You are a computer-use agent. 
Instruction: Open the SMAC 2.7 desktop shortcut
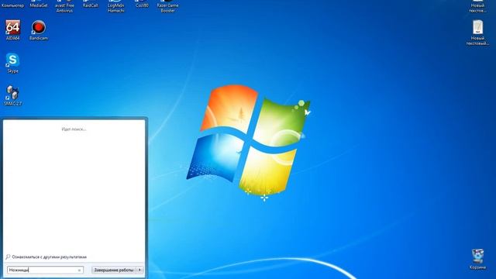point(12,95)
